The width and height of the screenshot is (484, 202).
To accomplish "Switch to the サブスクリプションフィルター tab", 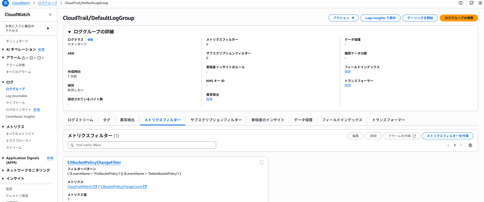I will pyautogui.click(x=216, y=120).
